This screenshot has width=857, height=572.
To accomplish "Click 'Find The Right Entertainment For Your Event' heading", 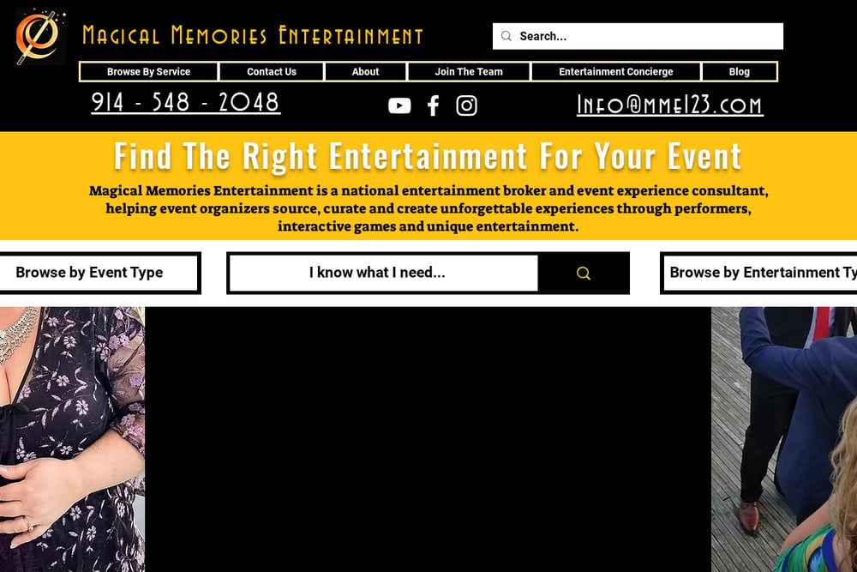I will coord(428,157).
